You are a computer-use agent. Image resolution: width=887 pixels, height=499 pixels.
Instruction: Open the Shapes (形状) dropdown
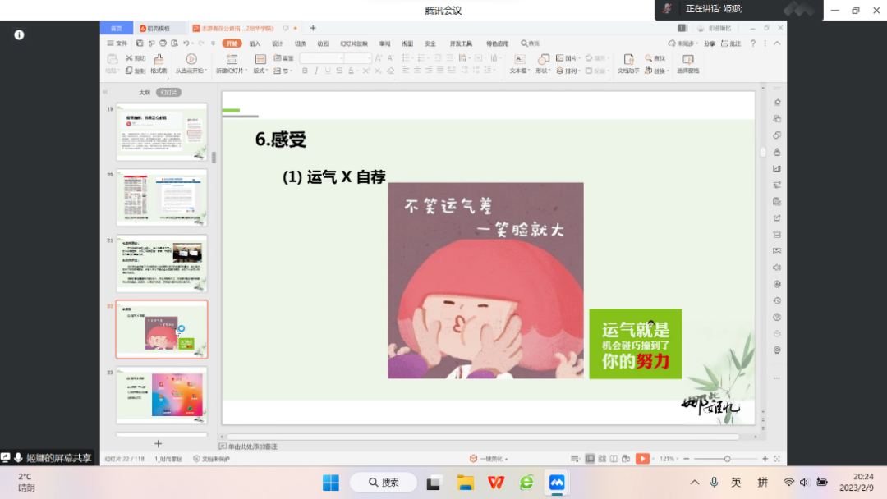[x=543, y=71]
